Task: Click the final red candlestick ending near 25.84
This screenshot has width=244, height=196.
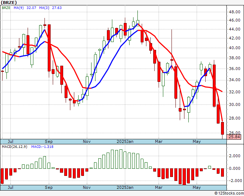Action: coord(222,129)
